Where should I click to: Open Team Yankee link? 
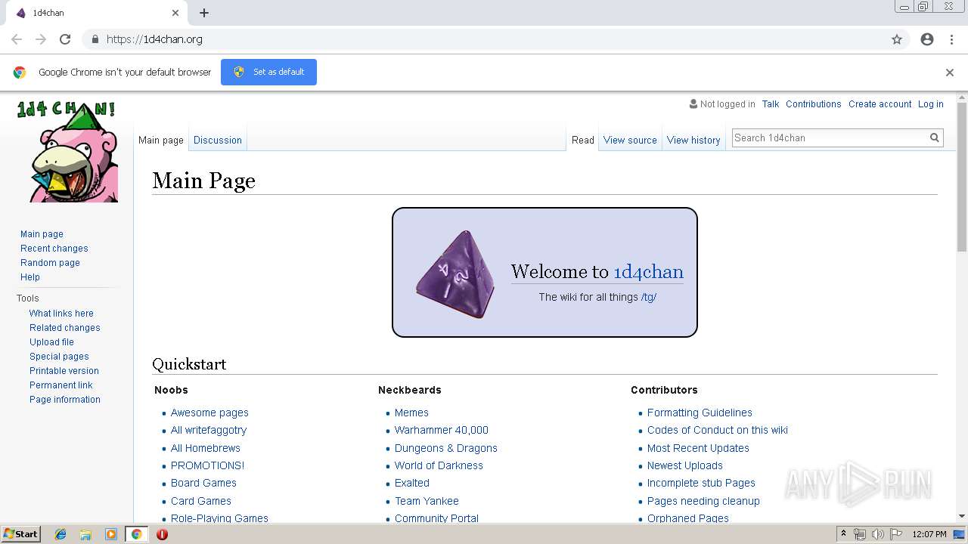click(x=427, y=501)
